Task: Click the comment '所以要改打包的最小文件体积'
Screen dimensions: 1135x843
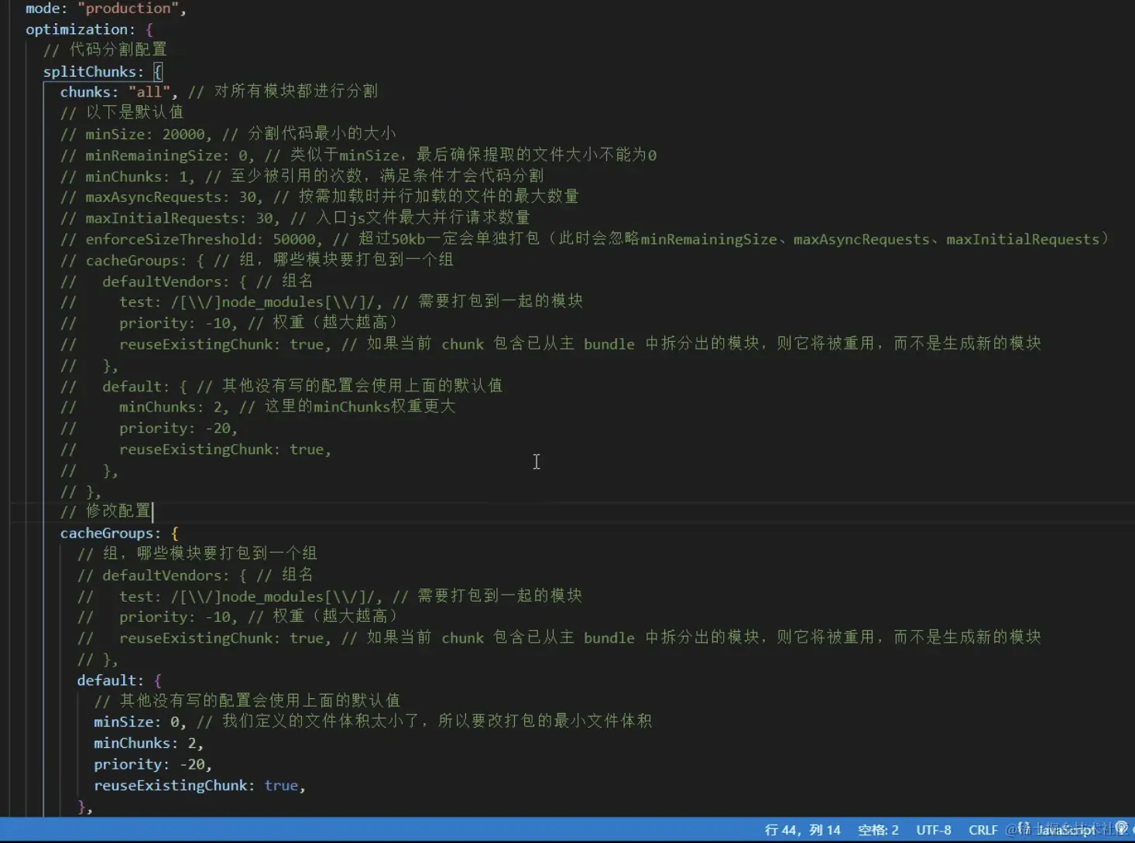Action: [x=544, y=721]
